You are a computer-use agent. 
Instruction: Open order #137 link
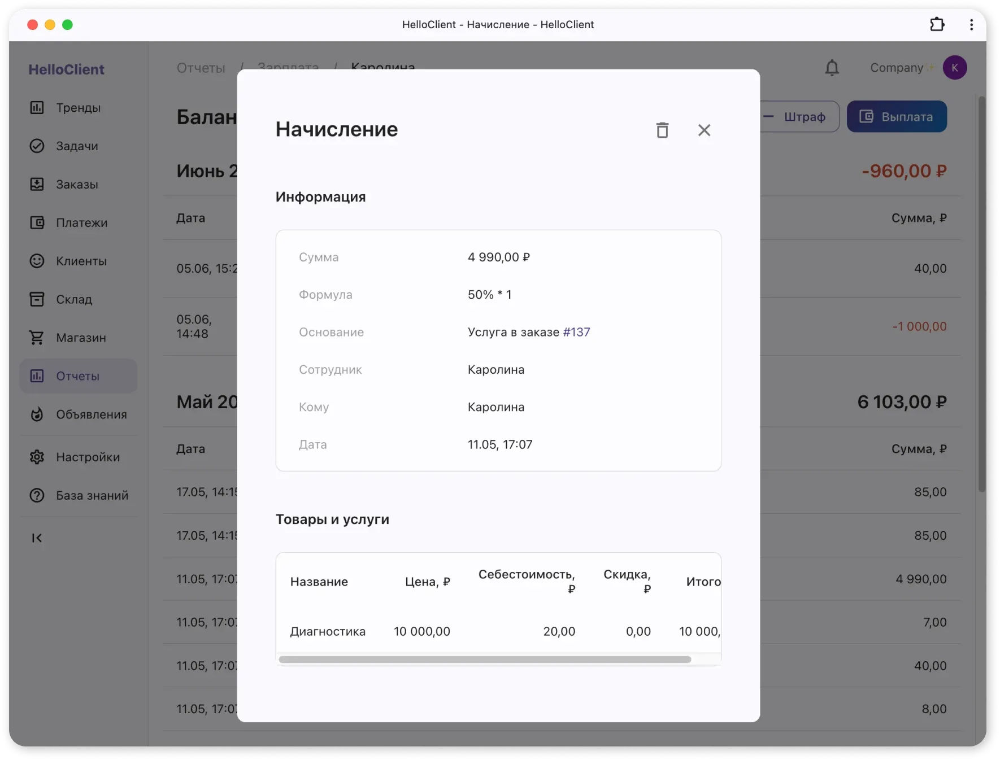tap(576, 332)
